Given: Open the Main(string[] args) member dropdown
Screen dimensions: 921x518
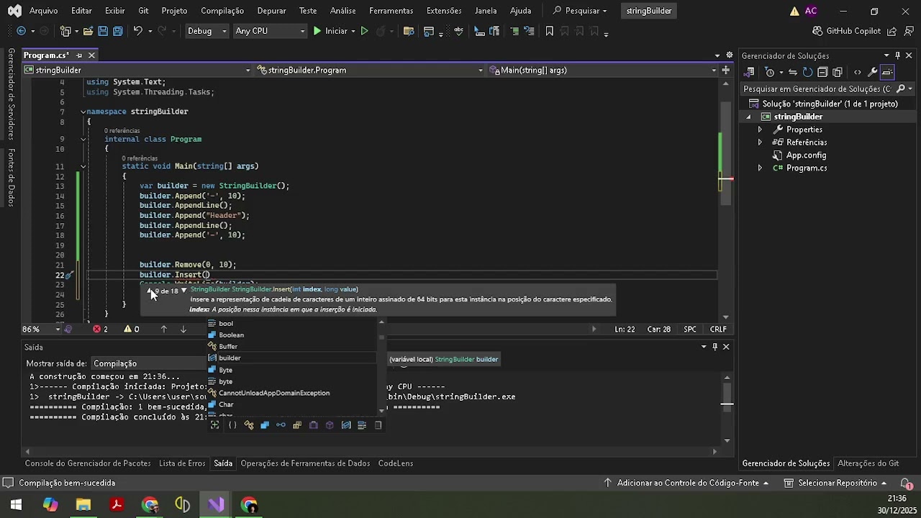Looking at the screenshot, I should (603, 70).
